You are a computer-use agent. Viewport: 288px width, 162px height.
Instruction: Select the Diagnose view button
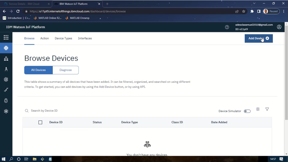click(x=66, y=70)
